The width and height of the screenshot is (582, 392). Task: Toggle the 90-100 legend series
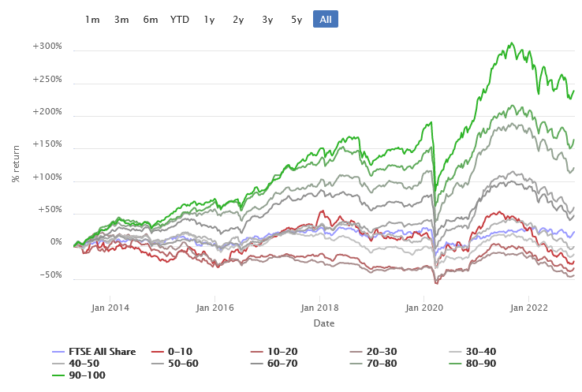click(79, 375)
